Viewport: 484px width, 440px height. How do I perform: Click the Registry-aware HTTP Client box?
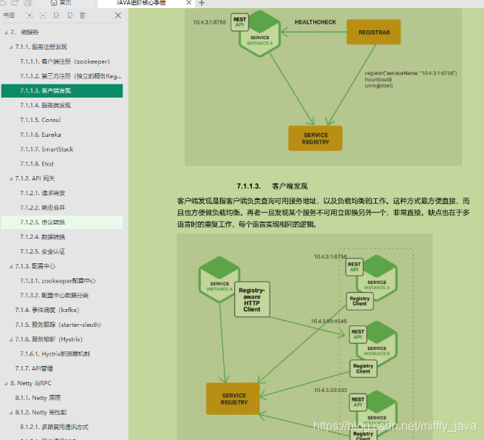[x=252, y=299]
